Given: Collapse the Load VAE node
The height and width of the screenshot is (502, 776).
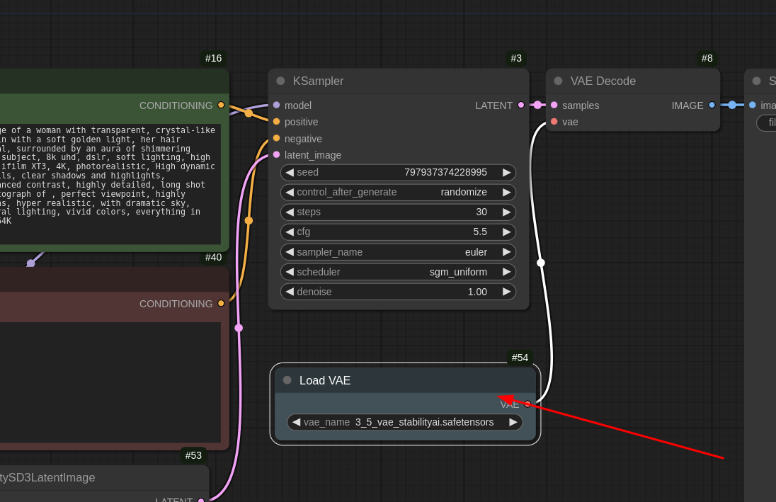Looking at the screenshot, I should coord(287,380).
